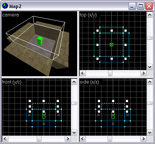The height and width of the screenshot is (144, 155).
Task: Click the bottom-middle resize handle in top view
Action: (112, 59)
